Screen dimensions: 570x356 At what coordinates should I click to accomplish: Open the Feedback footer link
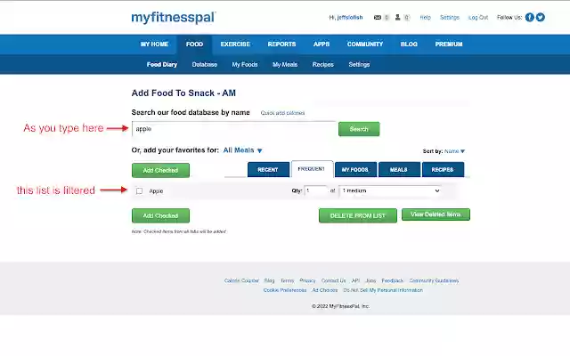point(392,281)
